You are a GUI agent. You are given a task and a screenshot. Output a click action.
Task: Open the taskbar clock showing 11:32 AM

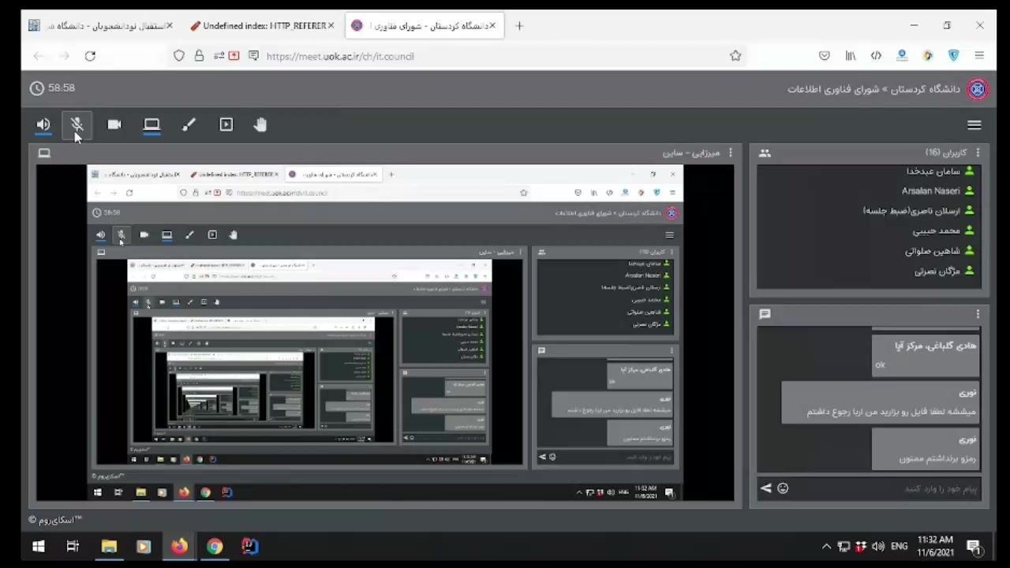pyautogui.click(x=935, y=547)
